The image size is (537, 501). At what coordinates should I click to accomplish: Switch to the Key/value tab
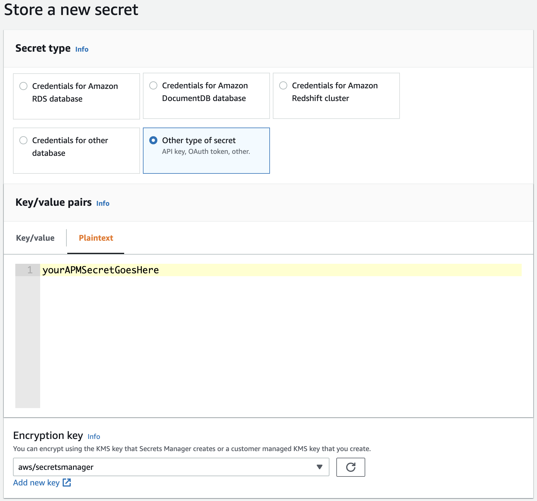coord(35,238)
